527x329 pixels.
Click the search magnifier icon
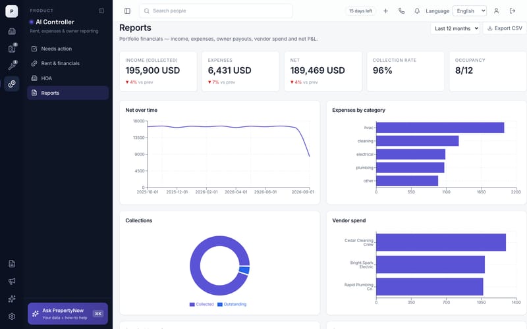[146, 11]
